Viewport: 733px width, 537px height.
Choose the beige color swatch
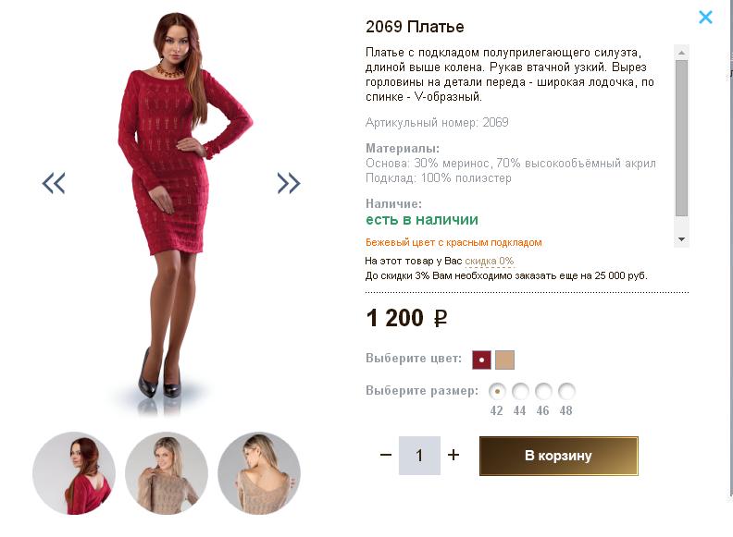tap(504, 360)
